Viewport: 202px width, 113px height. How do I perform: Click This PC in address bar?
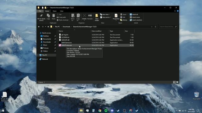pos(57,27)
